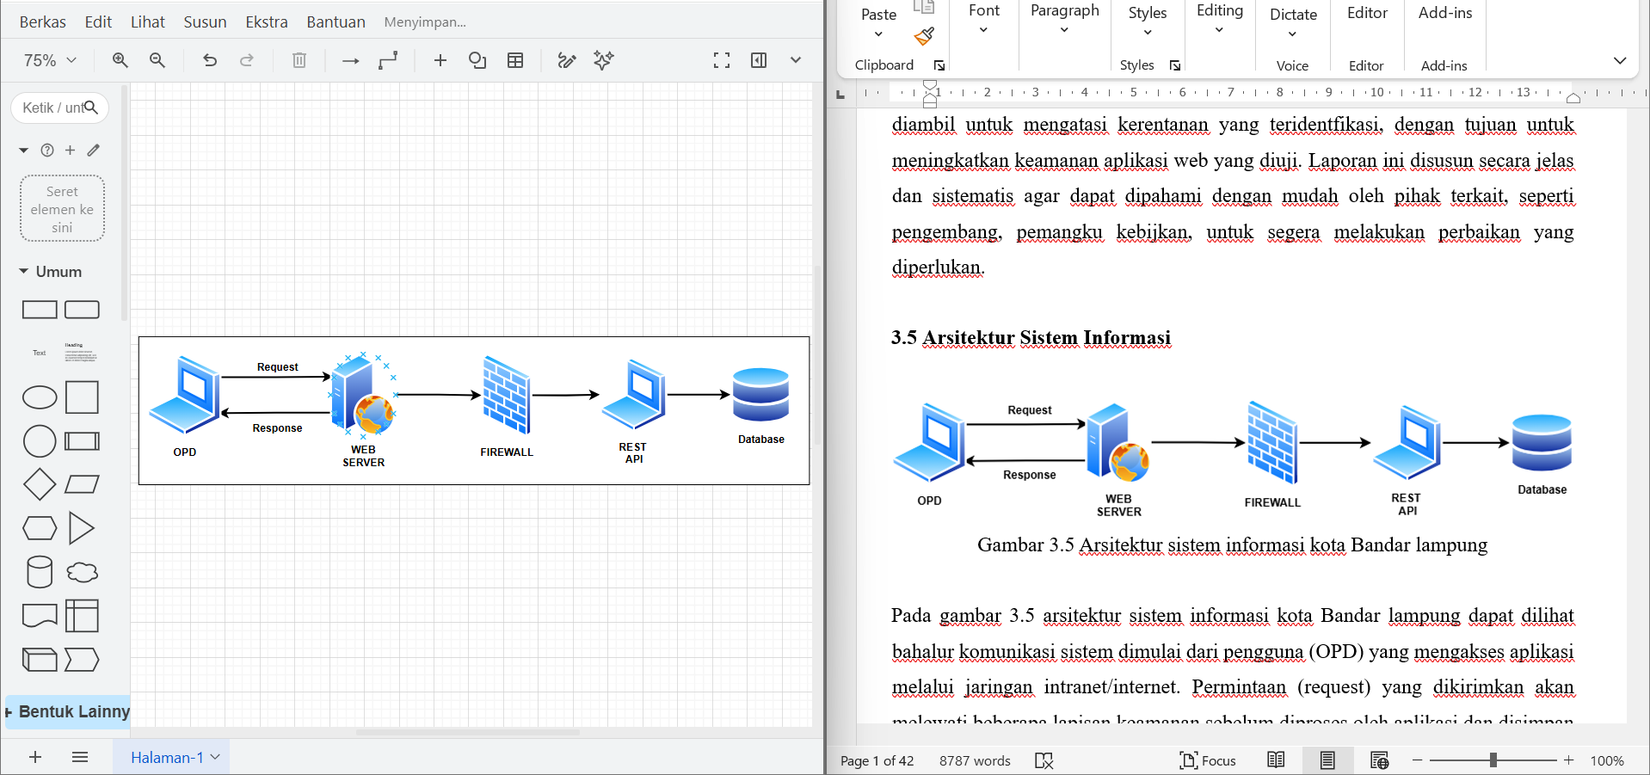The height and width of the screenshot is (775, 1650).
Task: Open the Editing dropdown in Word
Action: pyautogui.click(x=1220, y=20)
